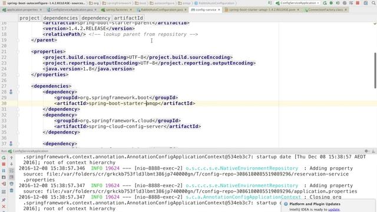
Task: Collapse the parent block fold marker on line 19
Action: pyautogui.click(x=18, y=40)
